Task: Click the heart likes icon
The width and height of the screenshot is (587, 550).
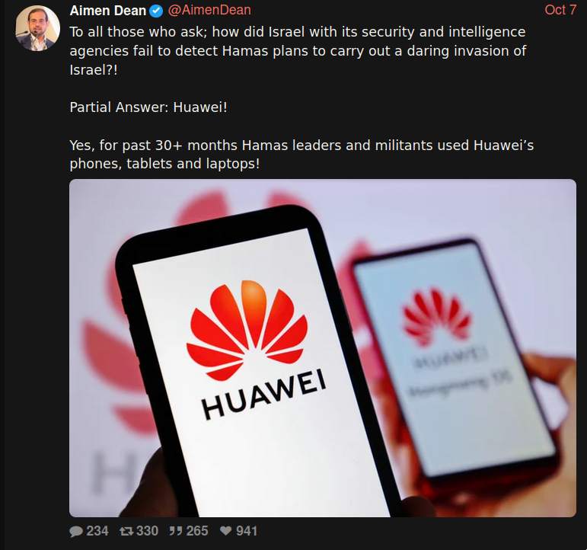Action: 226,531
